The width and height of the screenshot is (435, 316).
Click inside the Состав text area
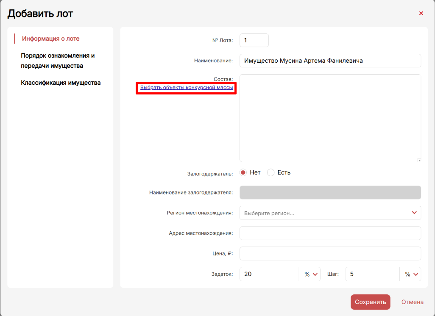click(x=330, y=118)
